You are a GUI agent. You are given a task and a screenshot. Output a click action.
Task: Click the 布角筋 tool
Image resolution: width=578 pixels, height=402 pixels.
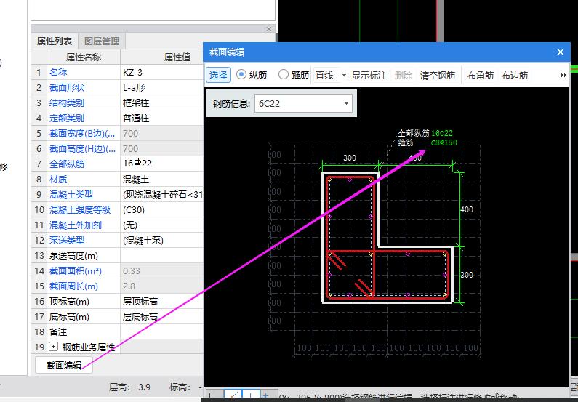point(481,75)
